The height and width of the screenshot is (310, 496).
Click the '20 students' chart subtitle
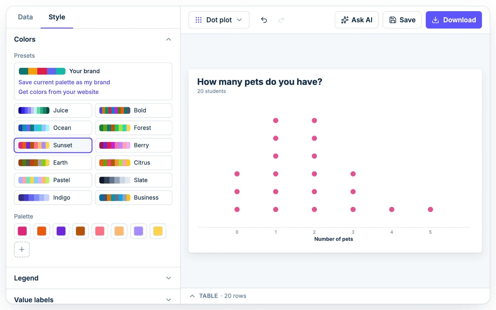(212, 91)
